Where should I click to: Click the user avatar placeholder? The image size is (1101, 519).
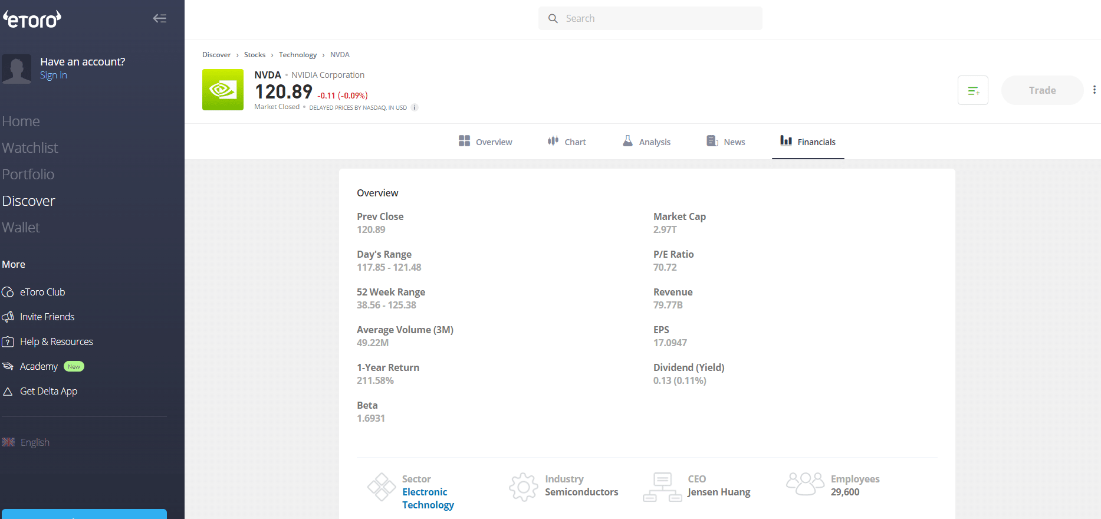pos(17,69)
